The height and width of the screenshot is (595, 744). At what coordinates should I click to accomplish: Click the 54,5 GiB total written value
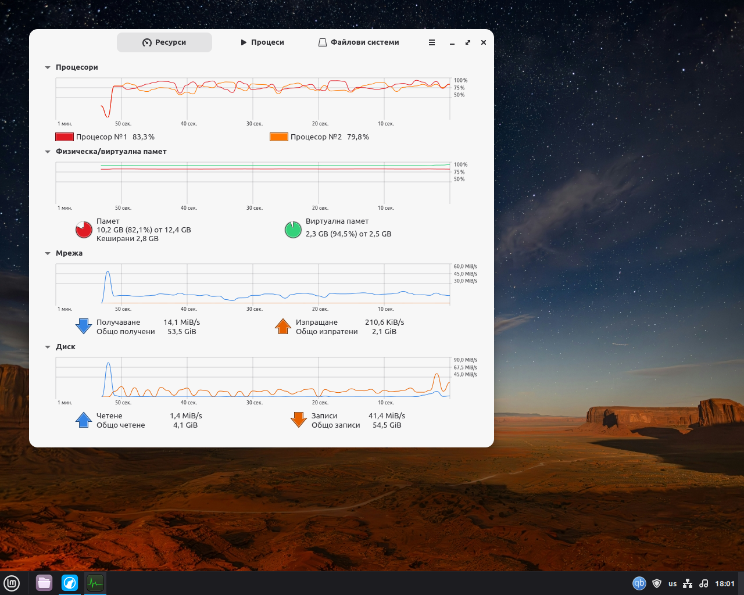coord(387,425)
